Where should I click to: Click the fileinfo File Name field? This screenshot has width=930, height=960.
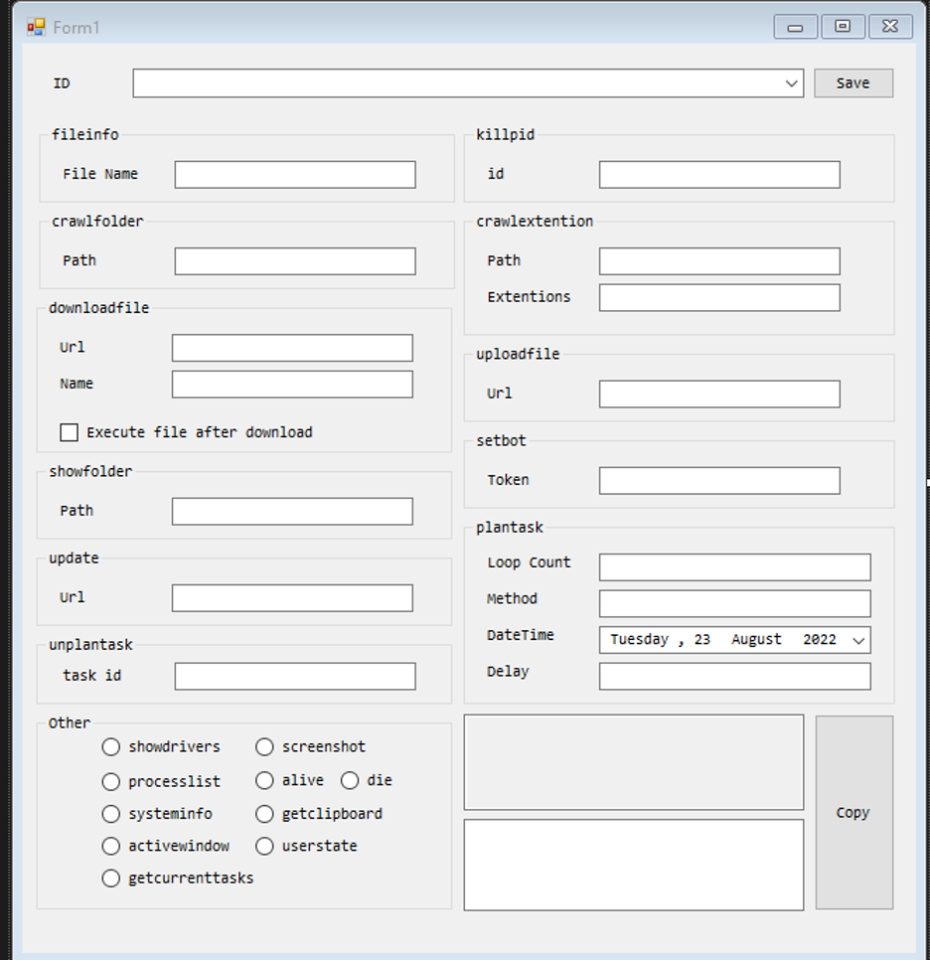coord(295,175)
